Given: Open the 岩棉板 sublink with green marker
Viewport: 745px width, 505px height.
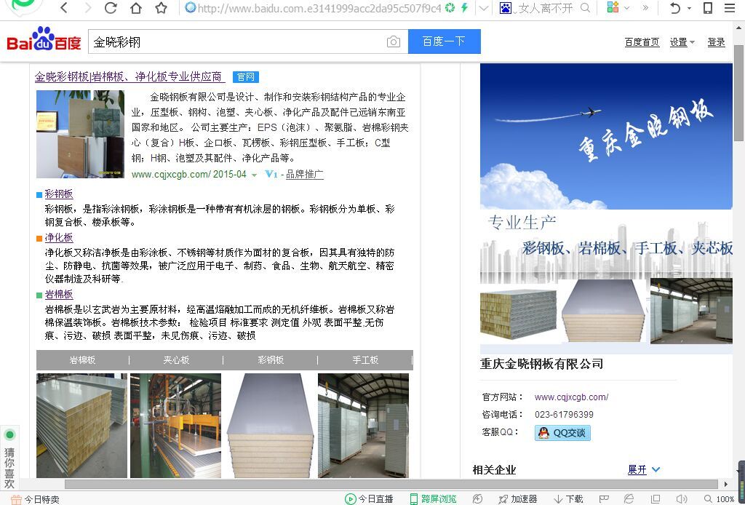Looking at the screenshot, I should [x=59, y=295].
